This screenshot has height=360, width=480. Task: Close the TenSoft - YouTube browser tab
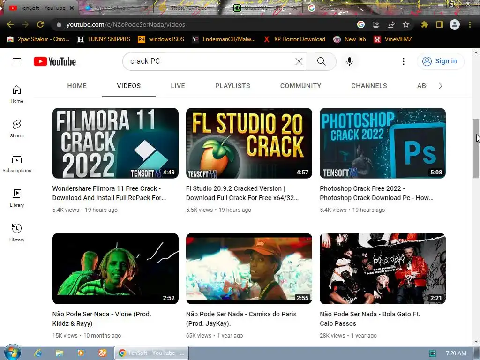click(72, 8)
